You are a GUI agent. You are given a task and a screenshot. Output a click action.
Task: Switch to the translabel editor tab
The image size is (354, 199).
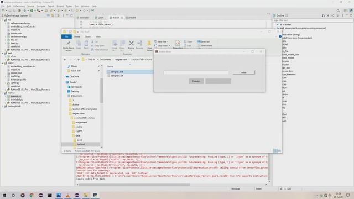pos(83,18)
